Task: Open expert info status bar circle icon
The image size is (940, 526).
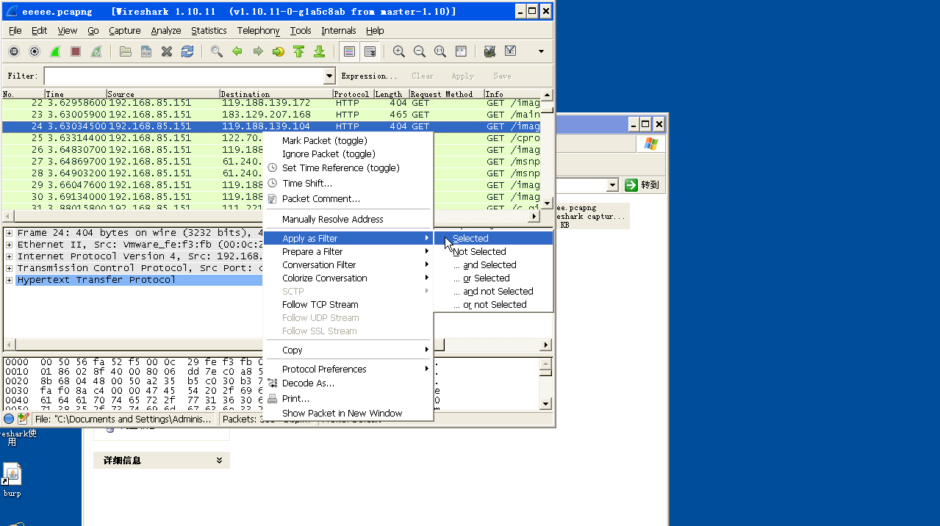Action: tap(9, 419)
